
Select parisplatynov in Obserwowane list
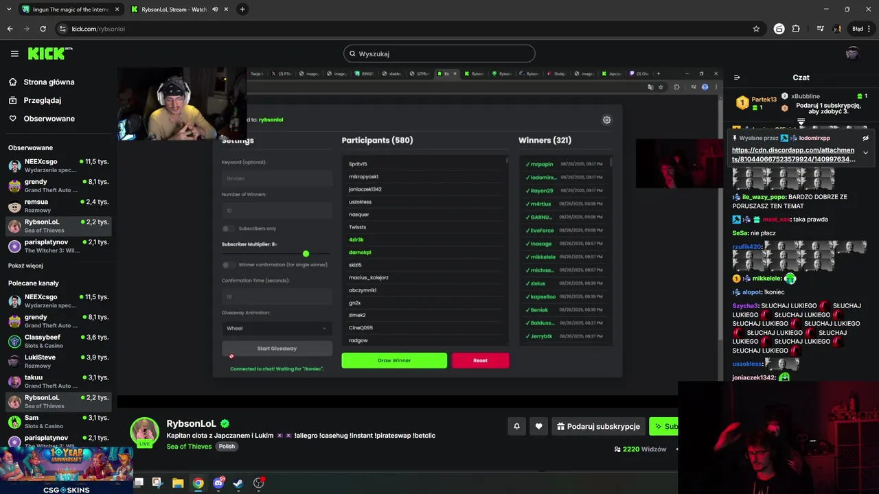(58, 246)
